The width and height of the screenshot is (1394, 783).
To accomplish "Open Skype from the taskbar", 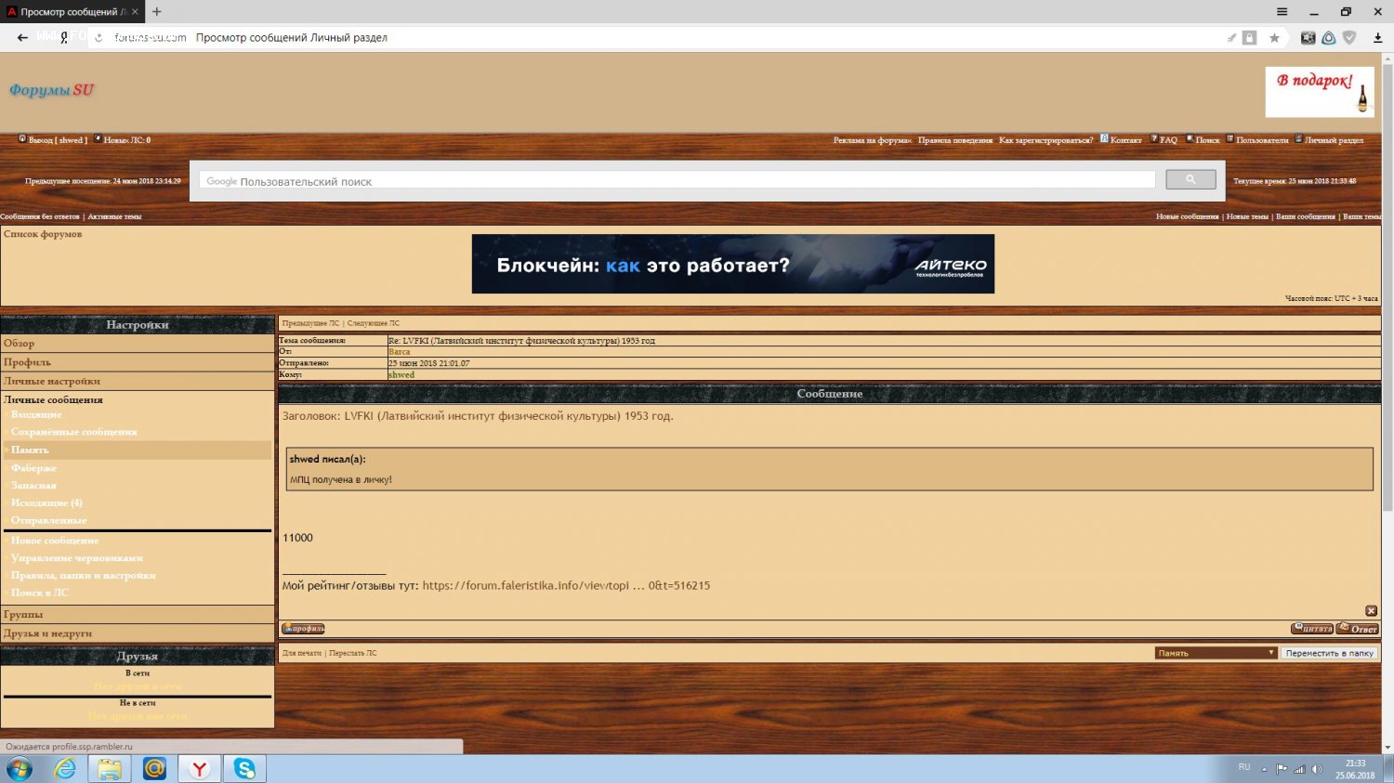I will tap(244, 768).
